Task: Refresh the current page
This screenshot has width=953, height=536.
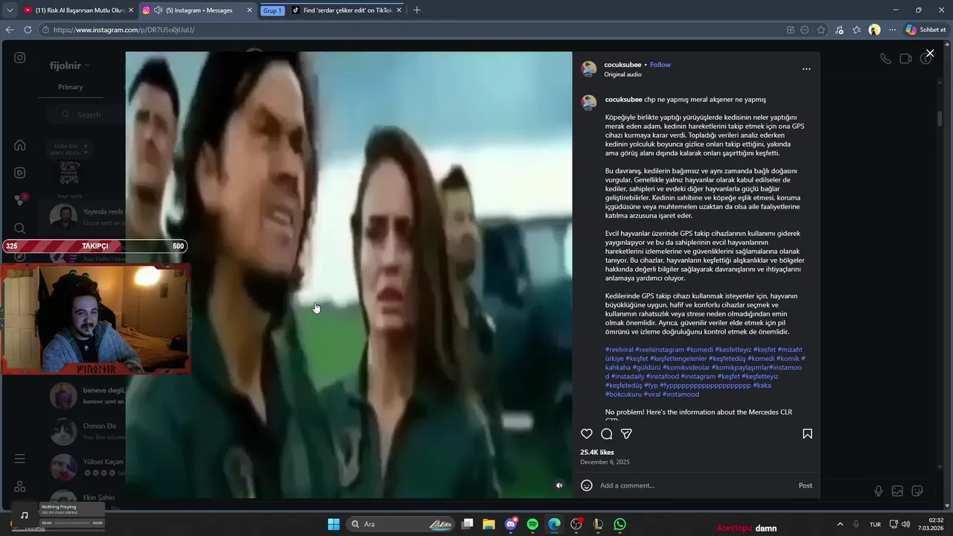Action: coord(28,30)
